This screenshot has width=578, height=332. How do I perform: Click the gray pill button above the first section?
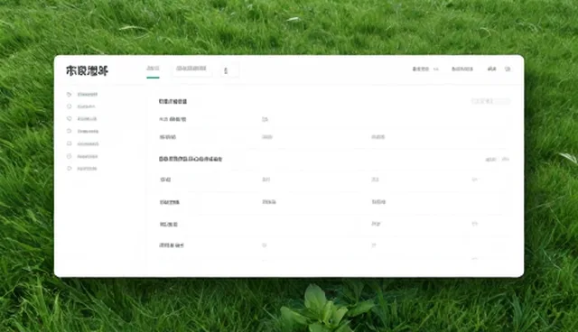click(x=490, y=101)
